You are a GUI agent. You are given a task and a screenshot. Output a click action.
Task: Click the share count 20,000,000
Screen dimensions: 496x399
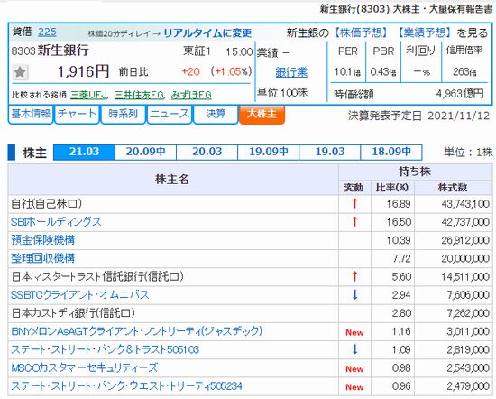tap(465, 259)
